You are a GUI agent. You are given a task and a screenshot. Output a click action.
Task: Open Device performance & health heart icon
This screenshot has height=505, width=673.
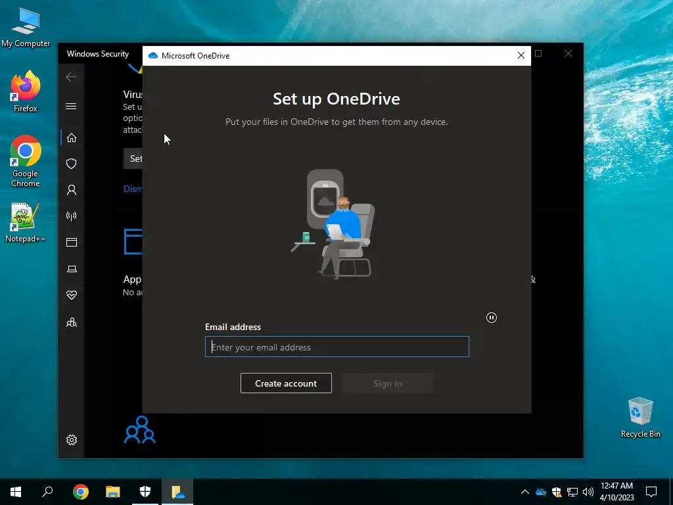pyautogui.click(x=71, y=295)
